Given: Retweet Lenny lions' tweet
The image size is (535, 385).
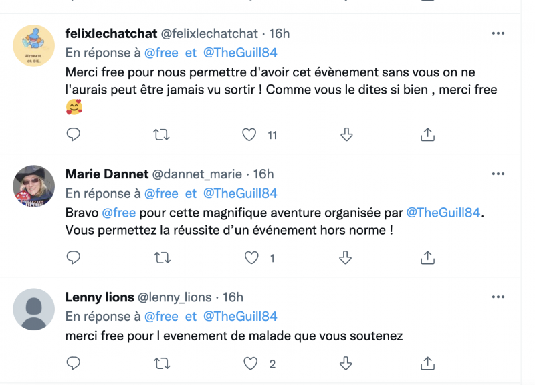Looking at the screenshot, I should [x=161, y=364].
